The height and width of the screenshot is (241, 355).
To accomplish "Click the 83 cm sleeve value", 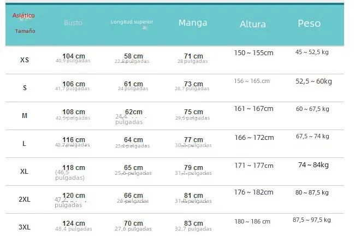I will point(193,223).
